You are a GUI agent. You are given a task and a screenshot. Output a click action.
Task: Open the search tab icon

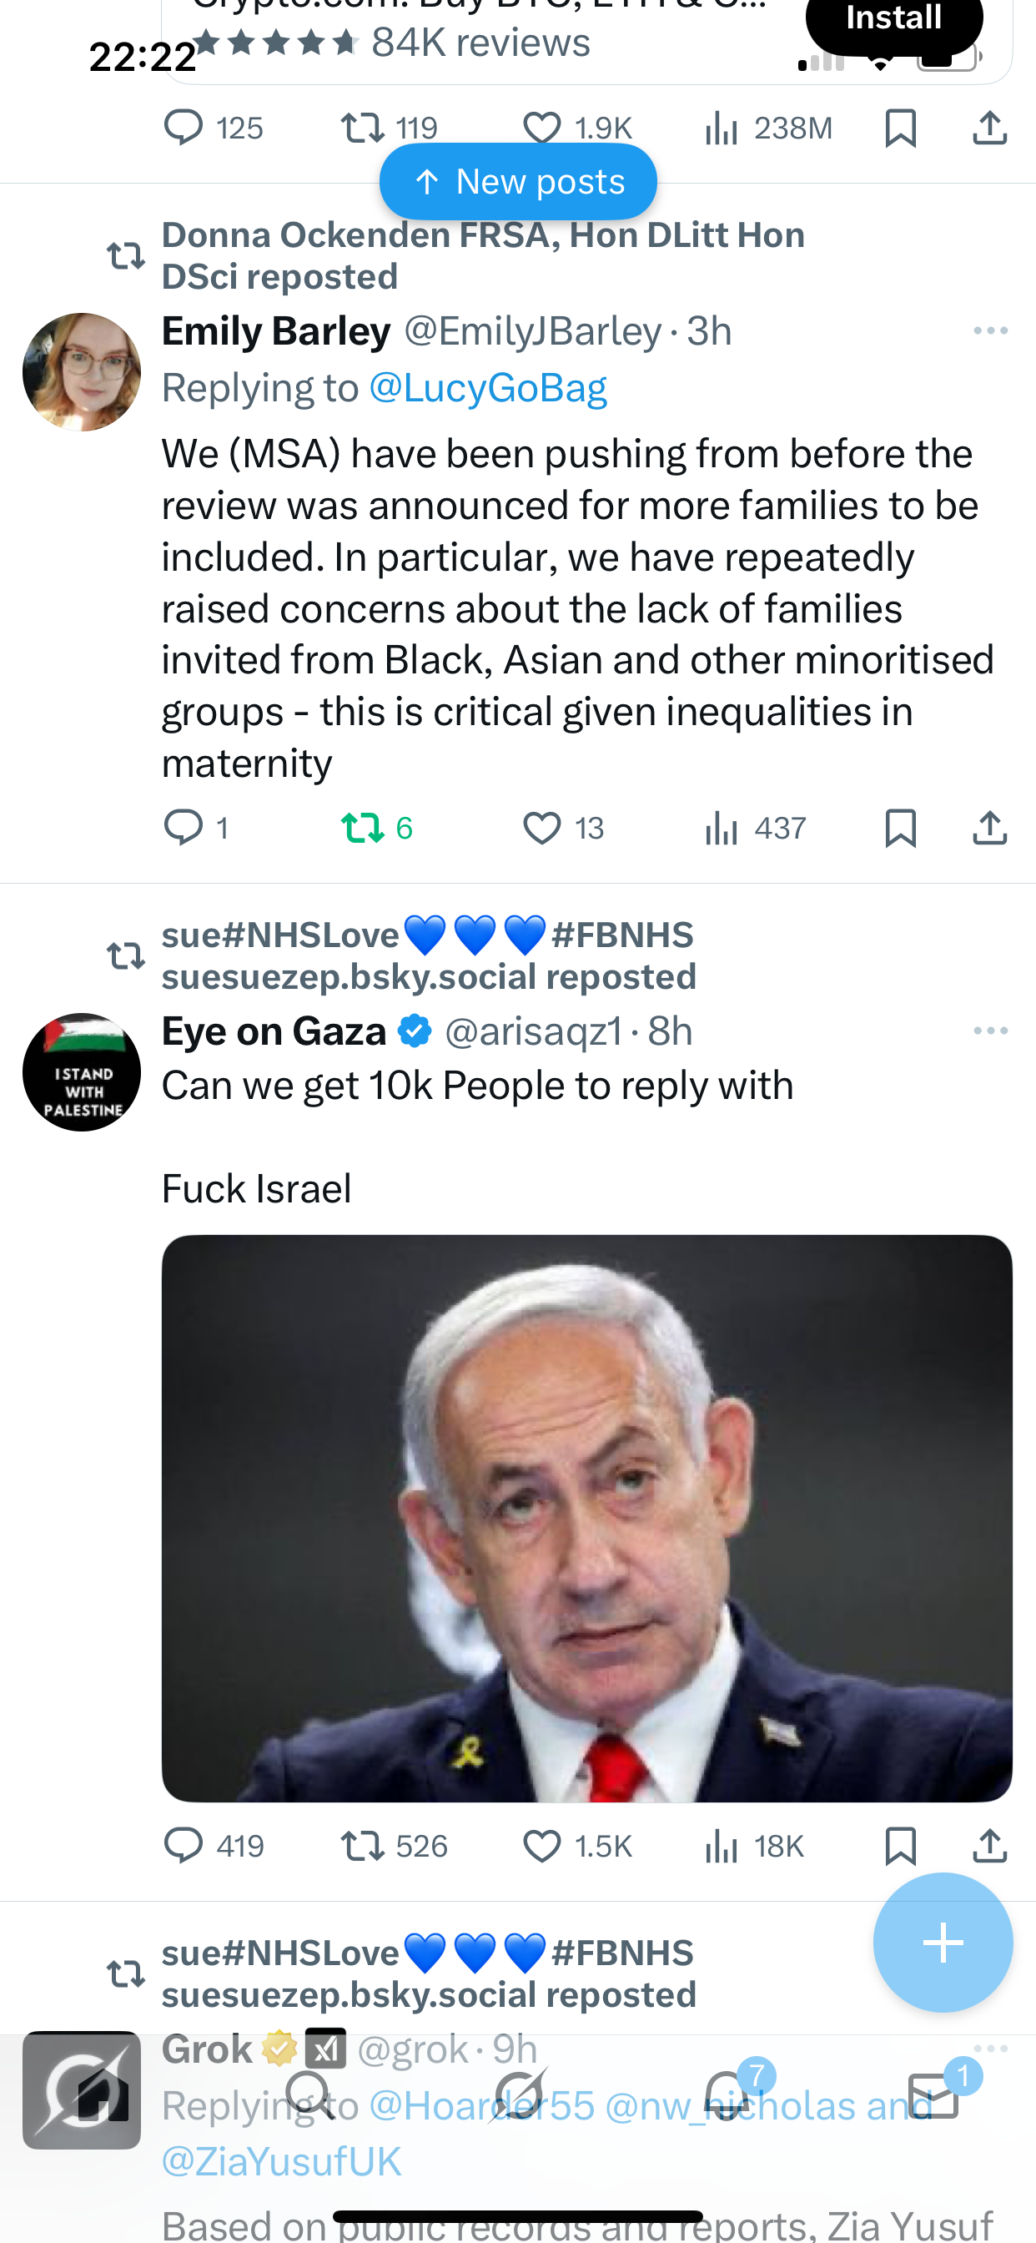310,2094
